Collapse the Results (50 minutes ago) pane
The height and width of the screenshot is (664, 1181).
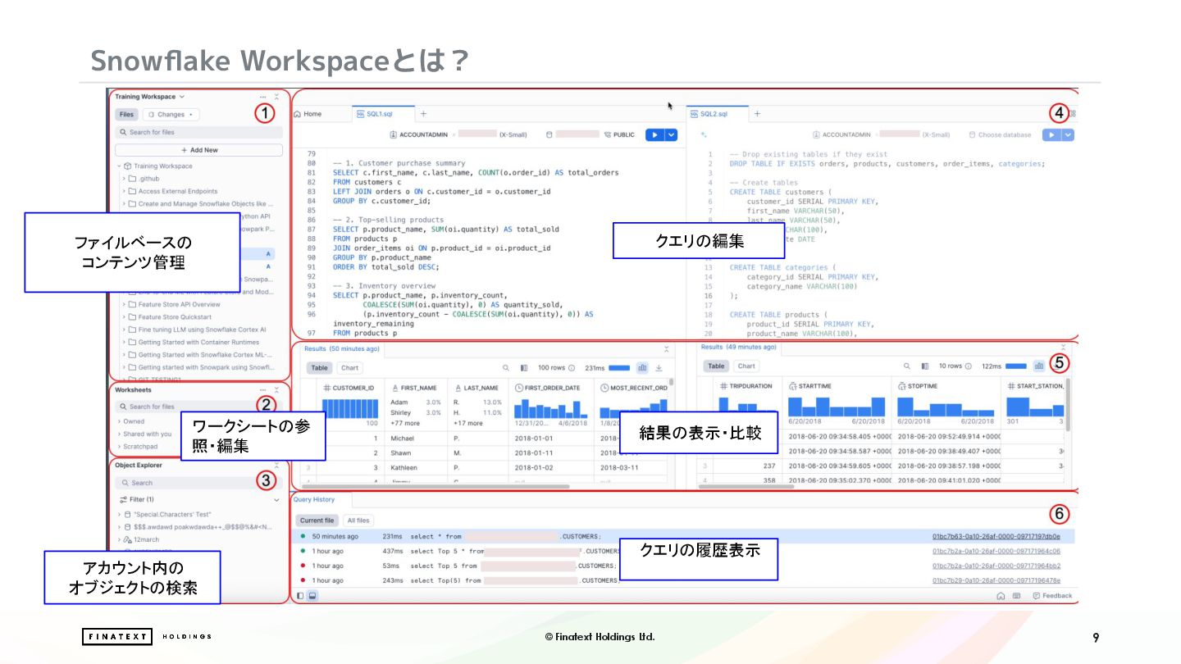pyautogui.click(x=667, y=349)
